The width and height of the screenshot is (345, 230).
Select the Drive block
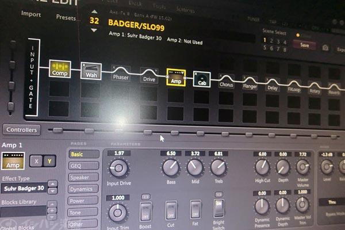149,76
